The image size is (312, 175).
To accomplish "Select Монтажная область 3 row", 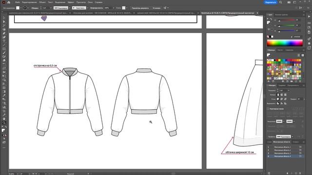I will pos(285,153).
